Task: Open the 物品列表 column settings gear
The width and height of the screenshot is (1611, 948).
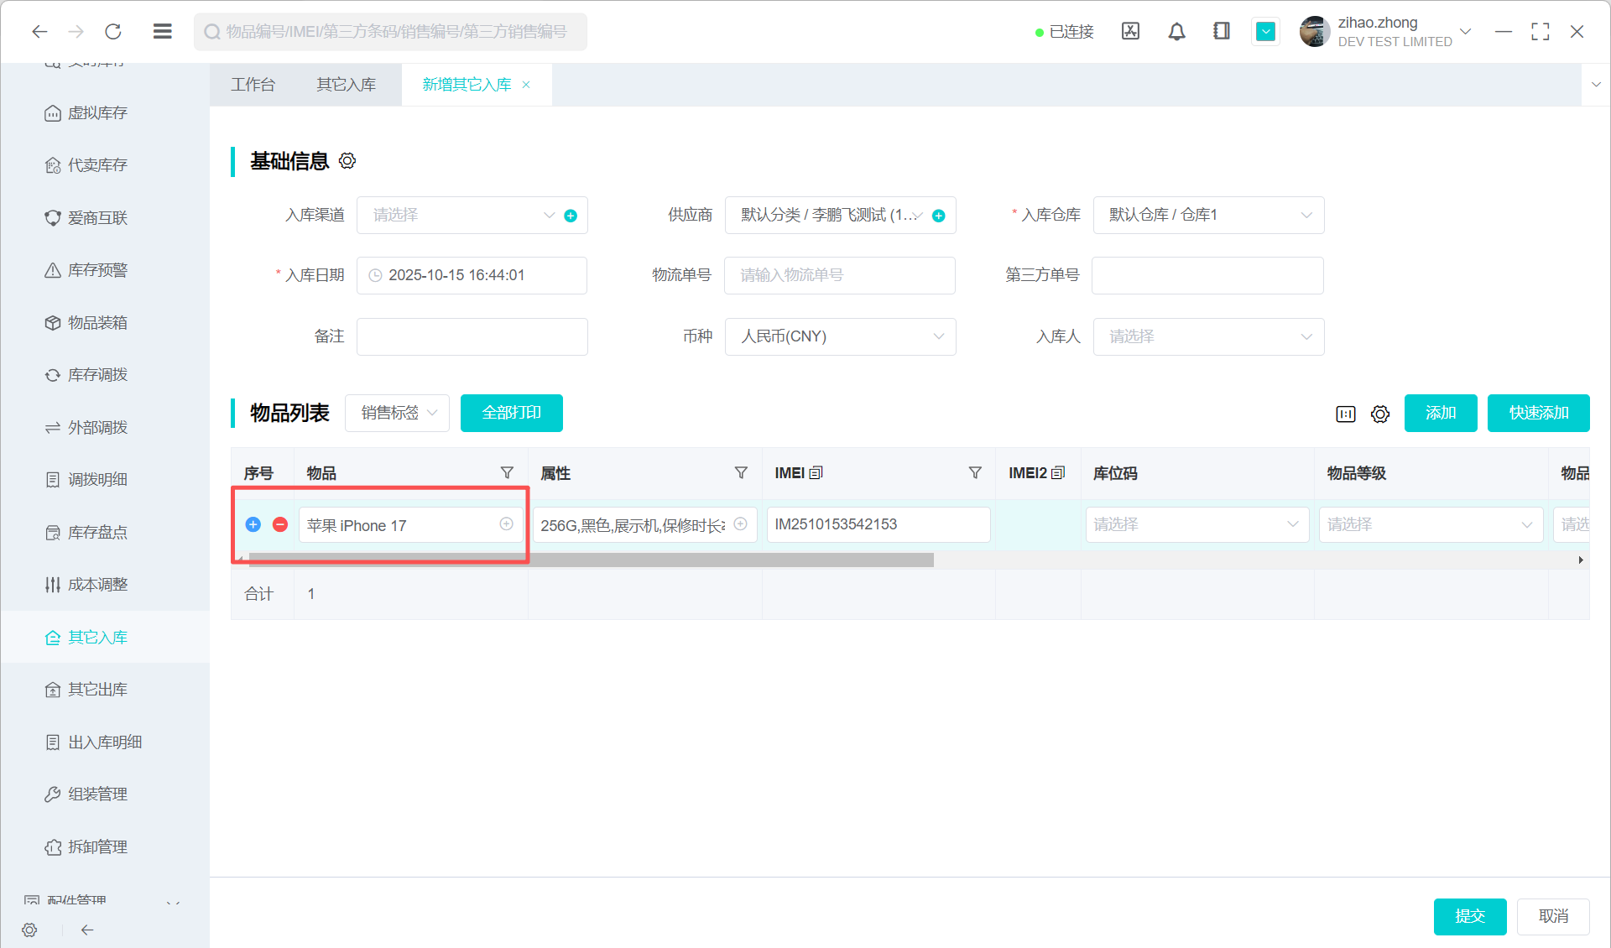Action: coord(1380,414)
